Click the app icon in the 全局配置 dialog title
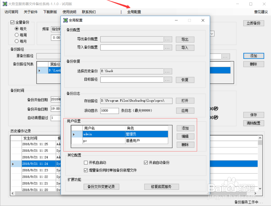This screenshot has width=271, height=206. [65, 20]
